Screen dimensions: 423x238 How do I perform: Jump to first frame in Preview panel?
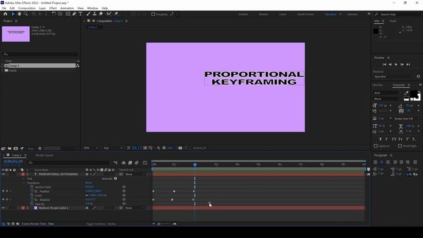point(384,65)
